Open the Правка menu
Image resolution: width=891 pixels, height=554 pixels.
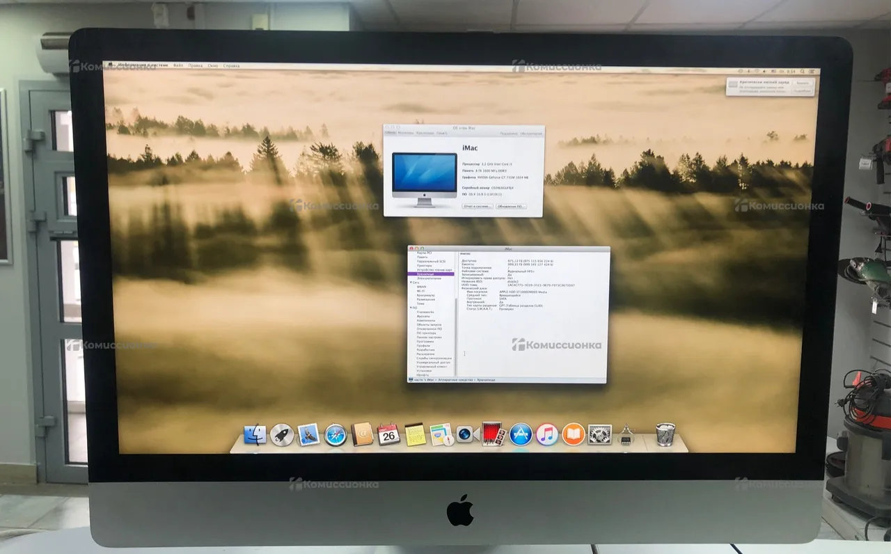(x=196, y=65)
